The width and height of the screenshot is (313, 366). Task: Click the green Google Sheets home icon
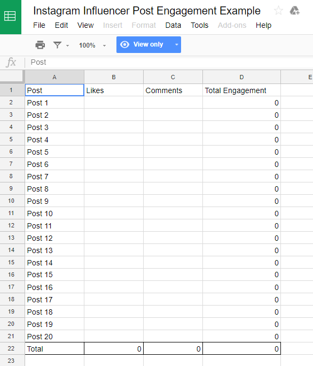[x=10, y=17]
